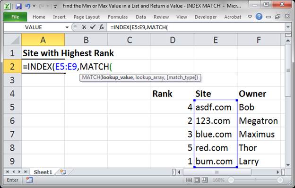This screenshot has width=295, height=188.
Task: Click the Select All corner triangle
Action: coord(12,40)
